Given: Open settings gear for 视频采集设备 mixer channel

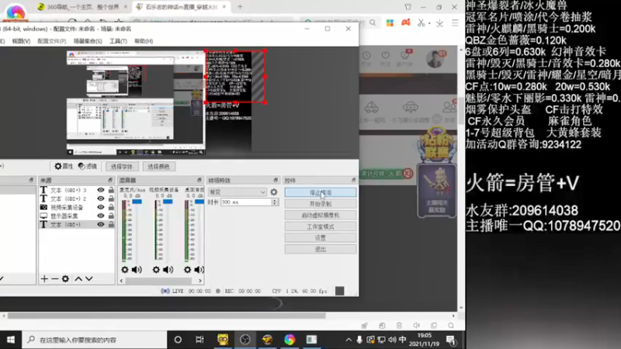Looking at the screenshot, I should tap(156, 269).
